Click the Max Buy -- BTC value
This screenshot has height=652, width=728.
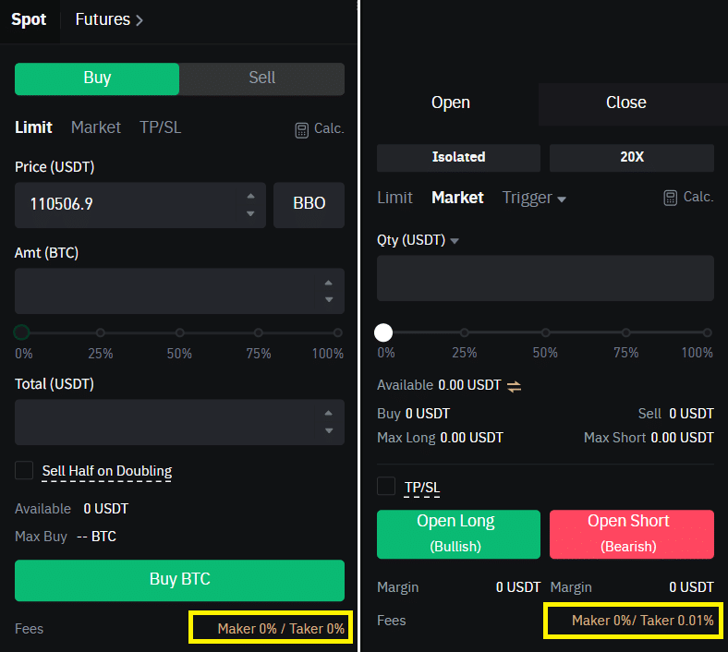point(97,537)
